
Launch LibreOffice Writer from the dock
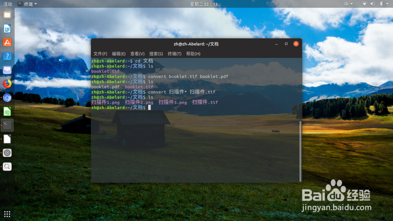point(7,29)
